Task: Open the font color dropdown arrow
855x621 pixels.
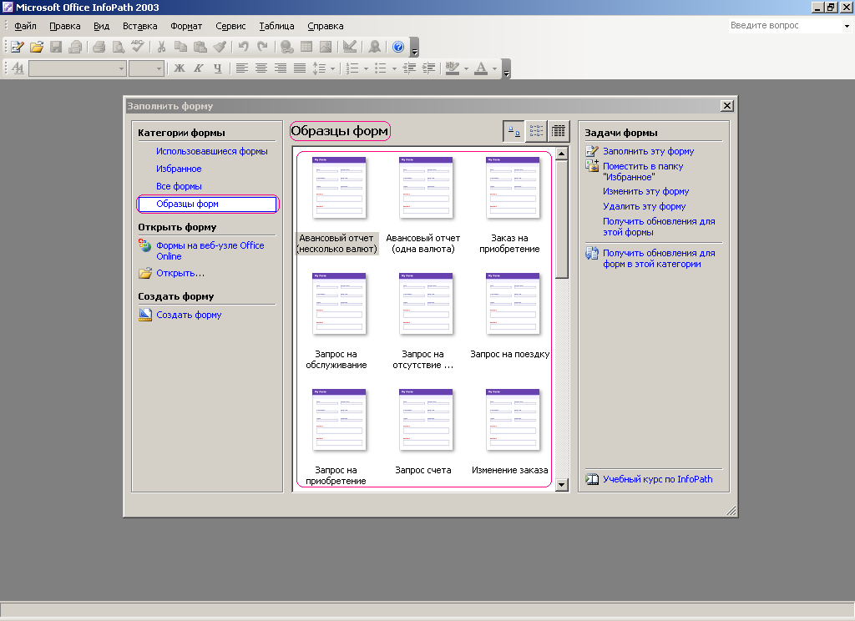Action: 494,68
